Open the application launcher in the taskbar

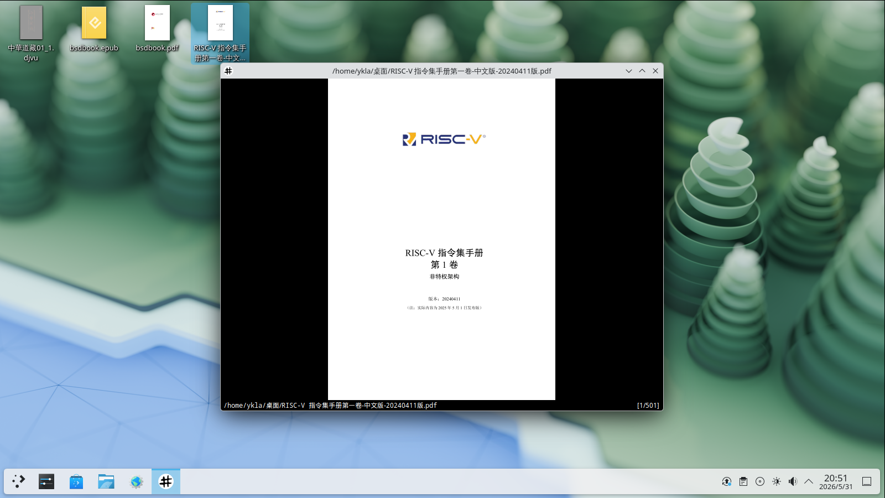[x=19, y=481]
